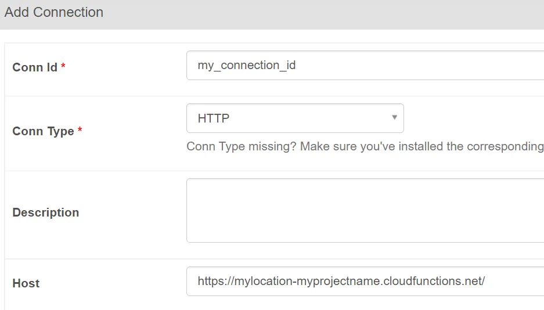Click the Host field label
544x310 pixels.
click(x=26, y=283)
